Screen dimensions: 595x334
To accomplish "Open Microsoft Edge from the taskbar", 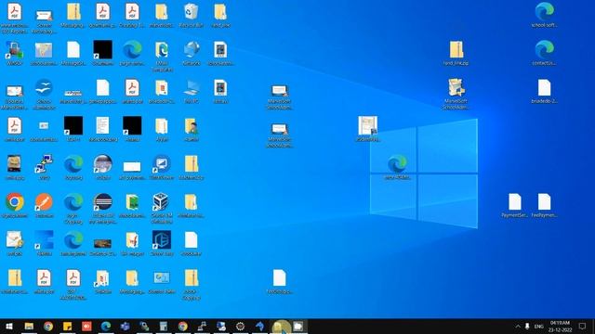I will point(106,326).
